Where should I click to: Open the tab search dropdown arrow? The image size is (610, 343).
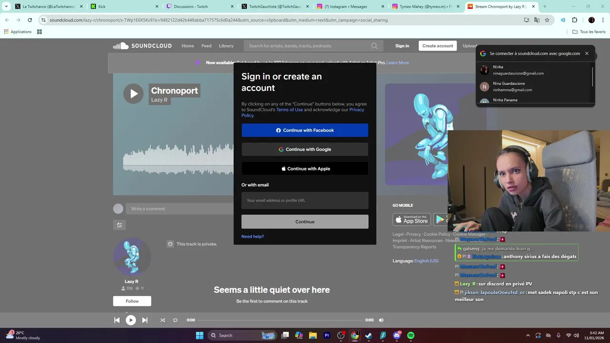coord(6,7)
